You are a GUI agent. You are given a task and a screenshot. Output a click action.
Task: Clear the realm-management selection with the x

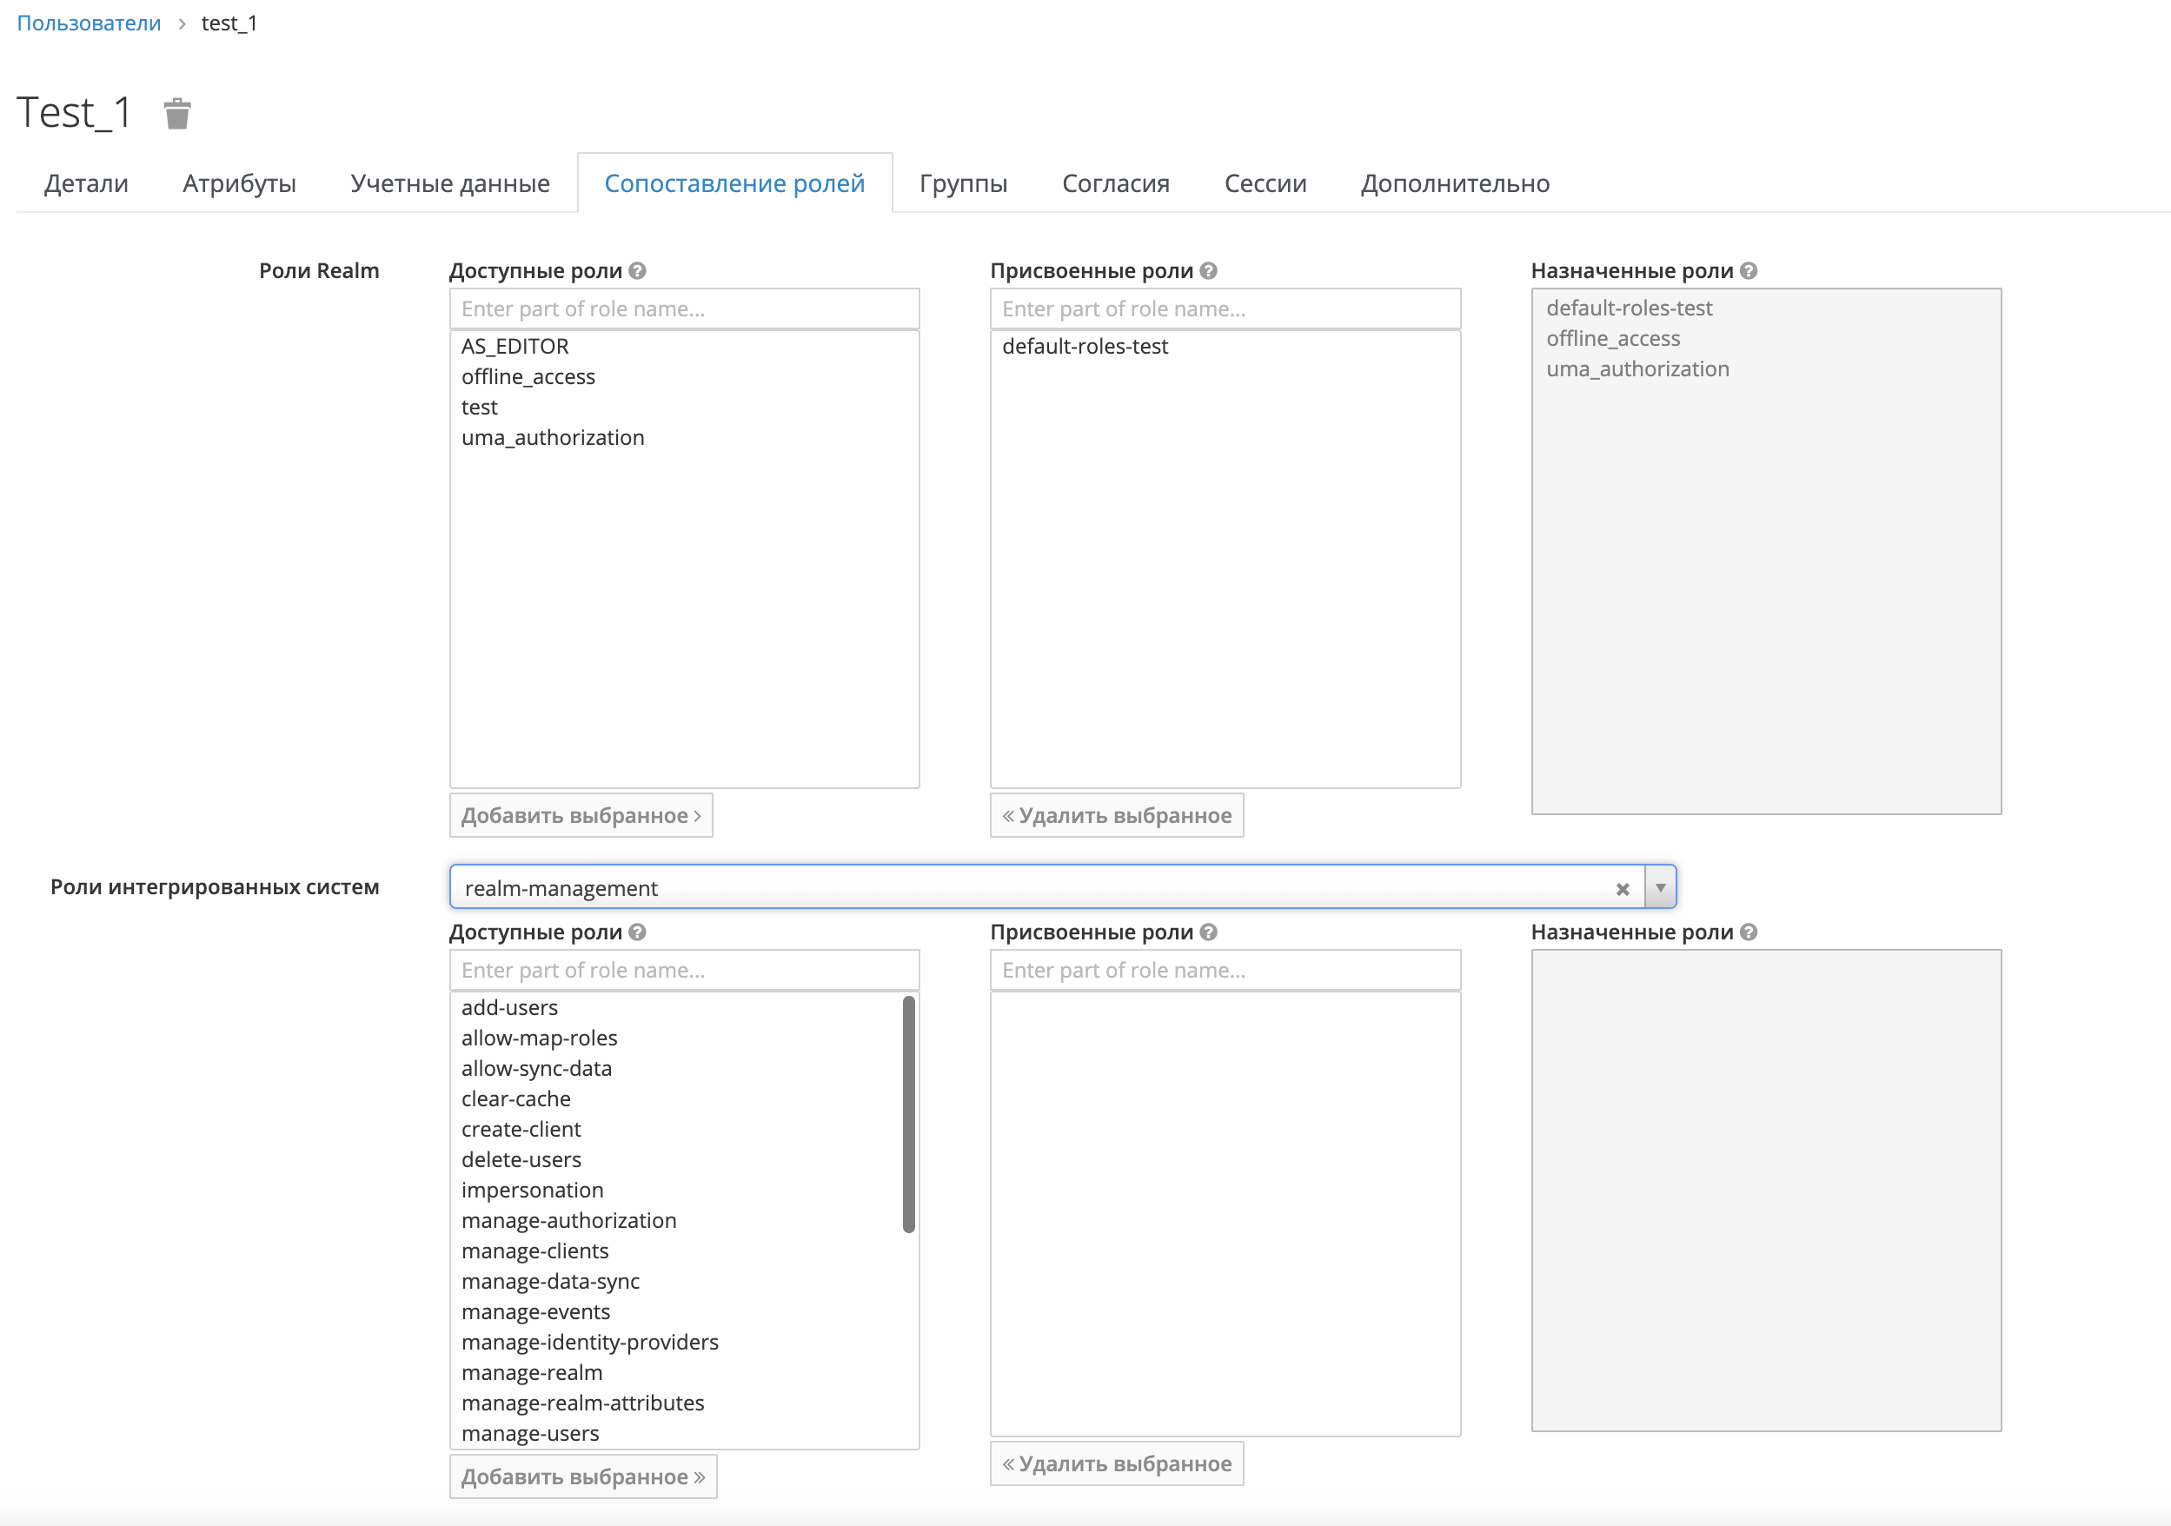coord(1623,889)
